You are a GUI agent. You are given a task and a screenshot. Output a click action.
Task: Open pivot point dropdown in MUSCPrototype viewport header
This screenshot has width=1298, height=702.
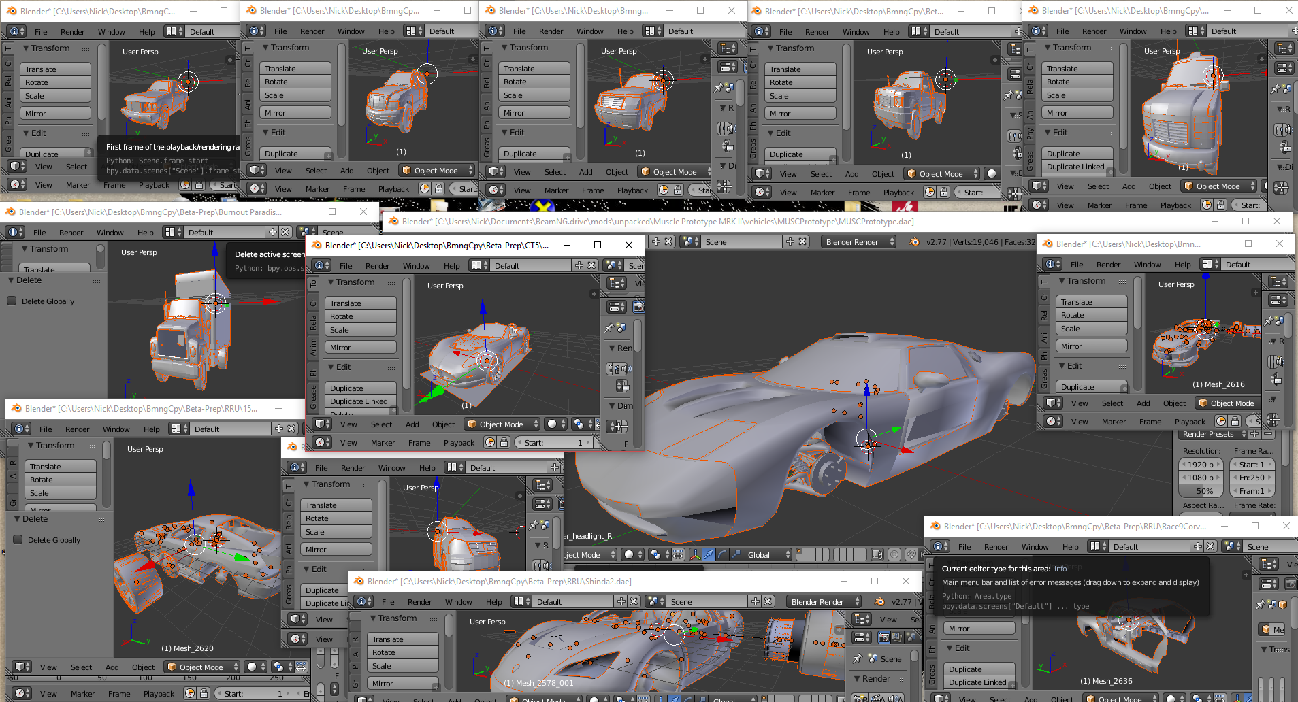[x=660, y=554]
